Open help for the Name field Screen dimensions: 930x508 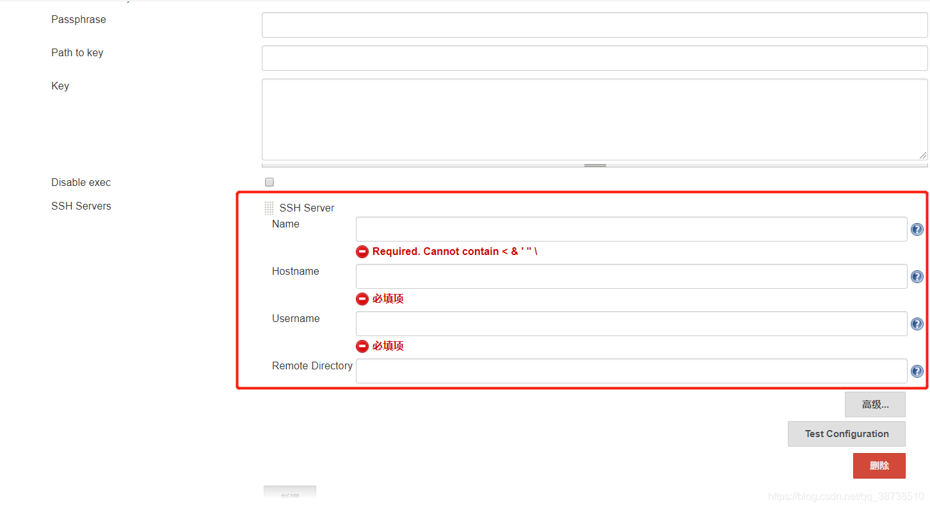(x=917, y=229)
